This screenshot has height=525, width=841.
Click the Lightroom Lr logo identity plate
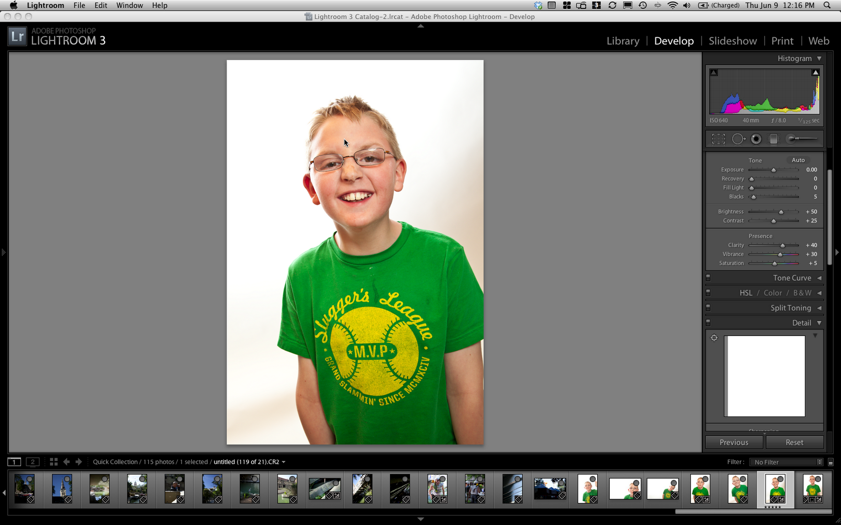tap(17, 36)
